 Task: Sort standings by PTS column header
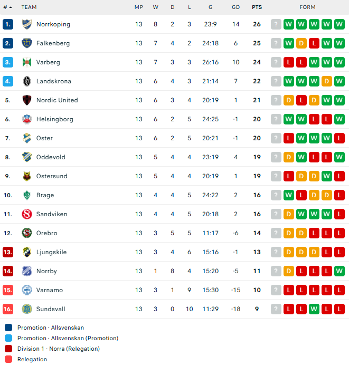tap(257, 7)
